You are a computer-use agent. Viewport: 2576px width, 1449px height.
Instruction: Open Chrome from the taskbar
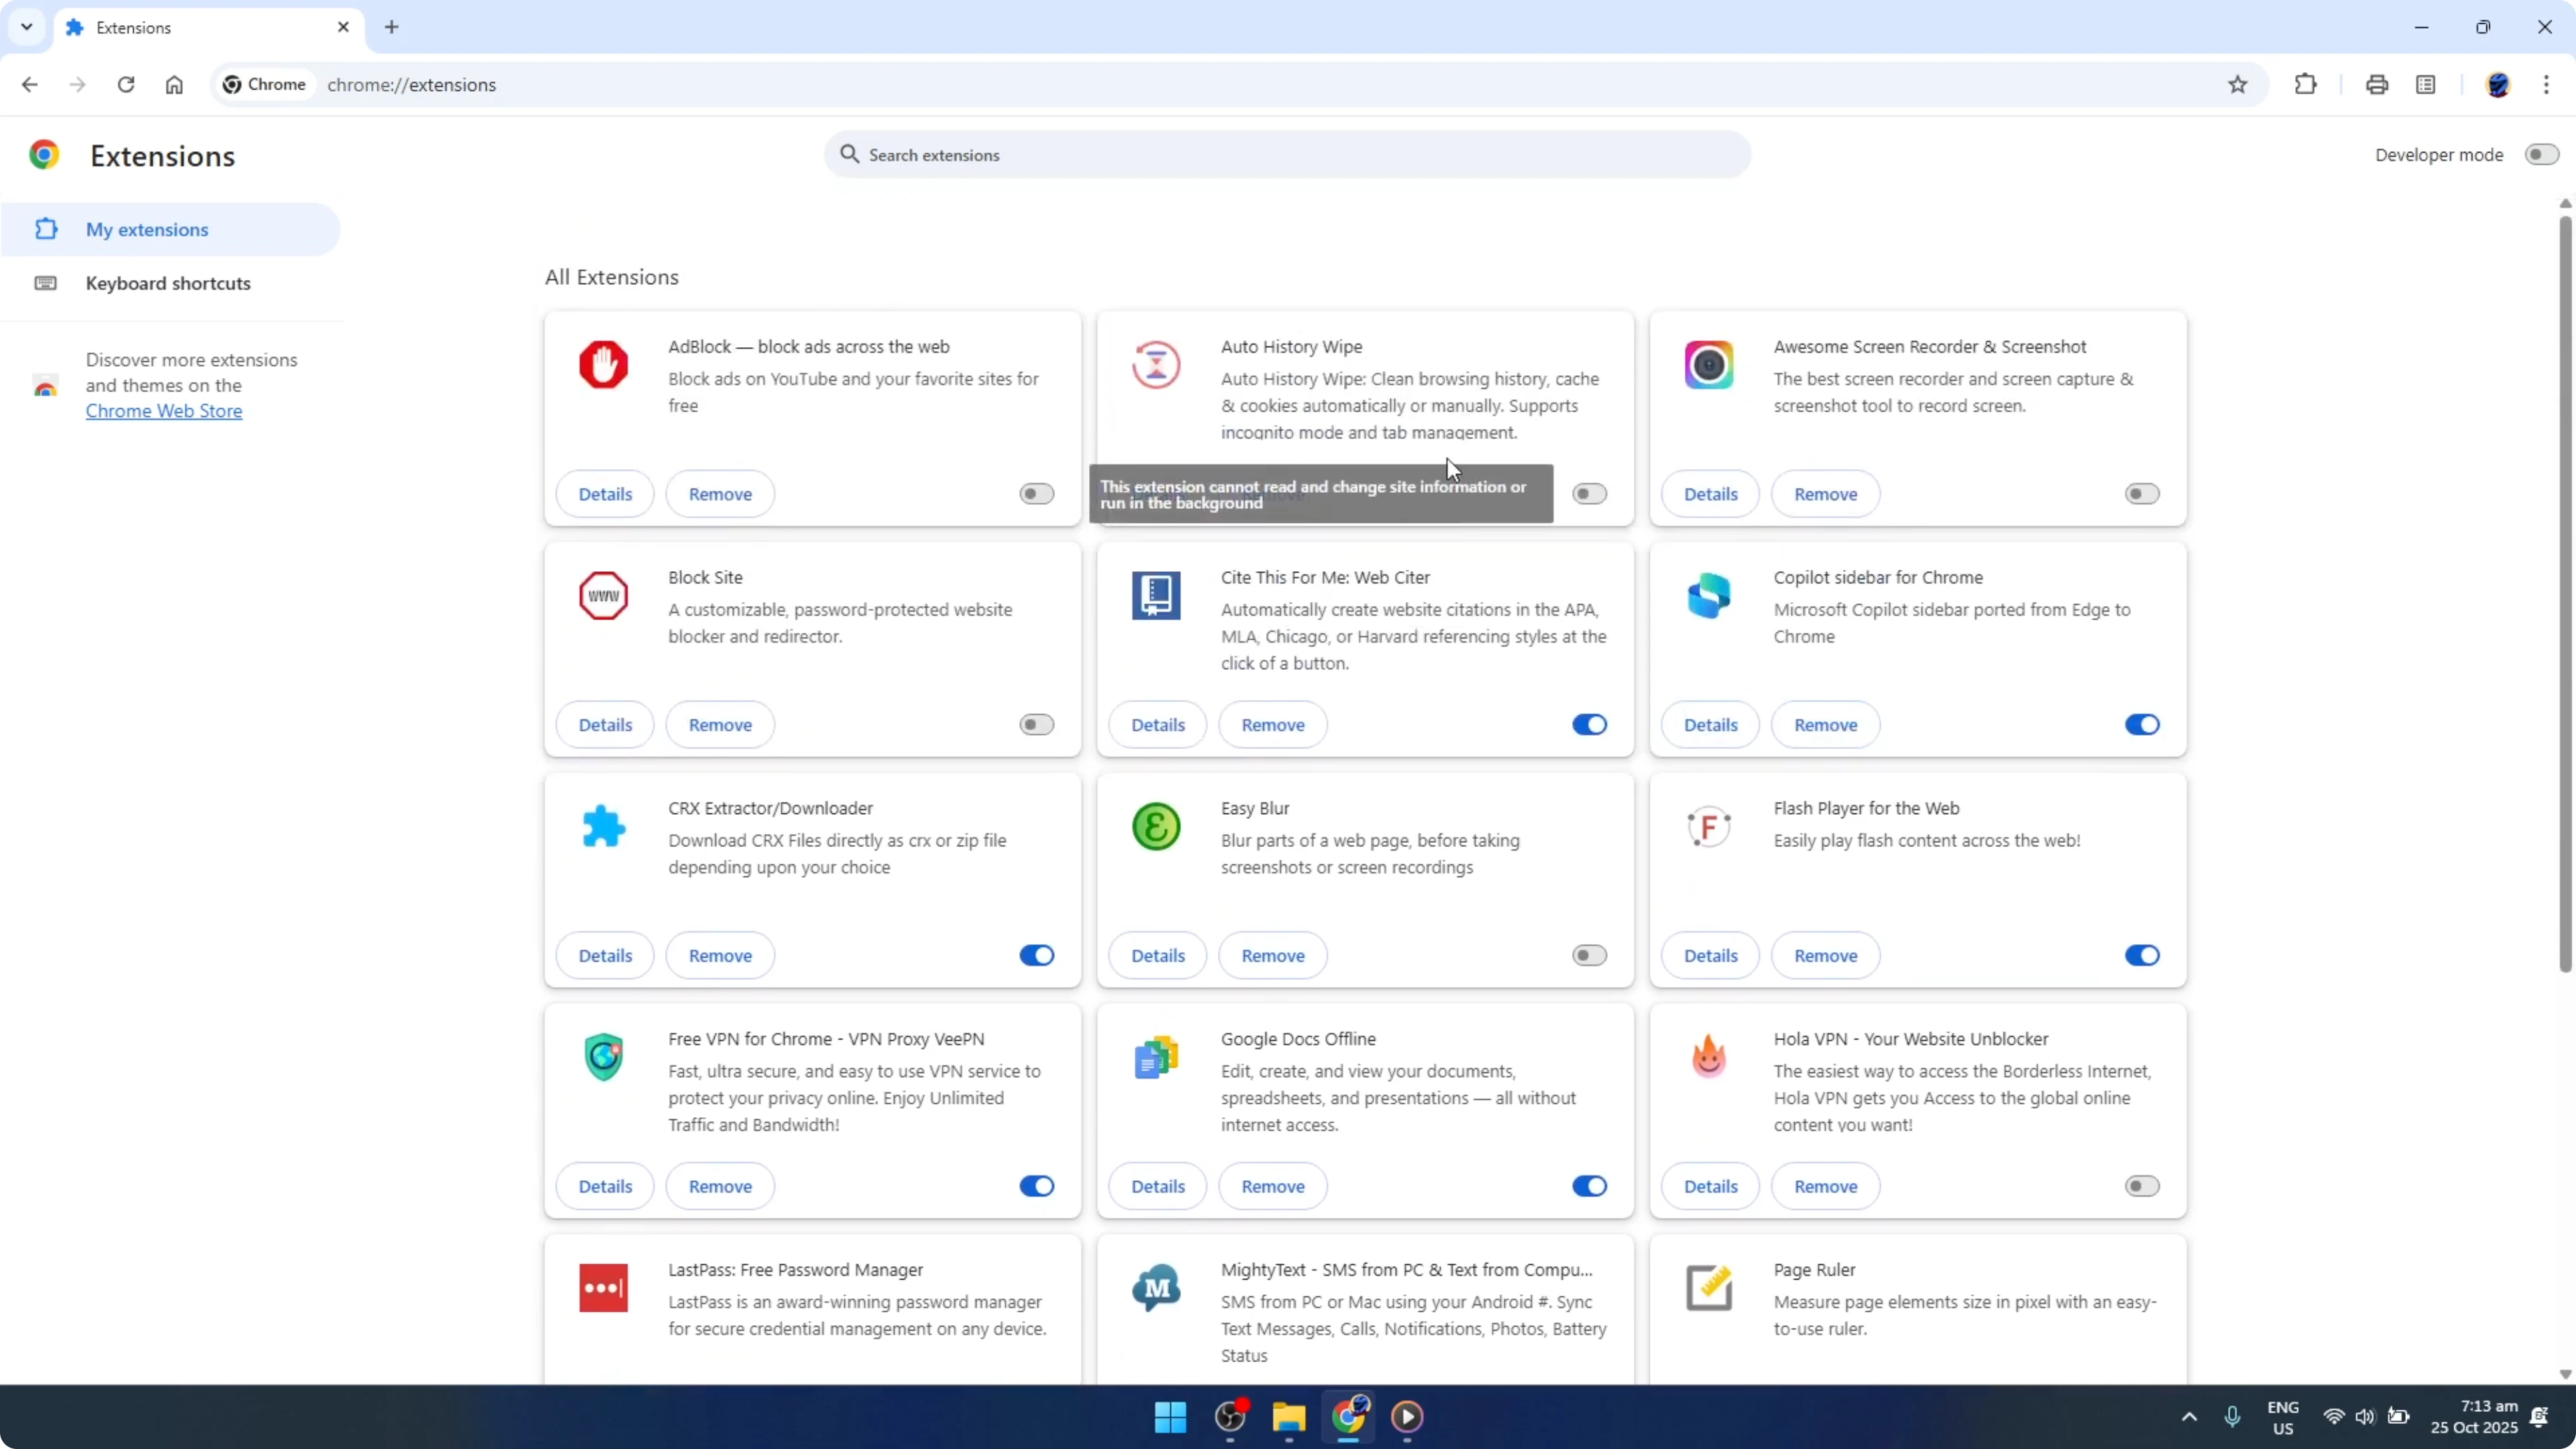click(x=1349, y=1417)
